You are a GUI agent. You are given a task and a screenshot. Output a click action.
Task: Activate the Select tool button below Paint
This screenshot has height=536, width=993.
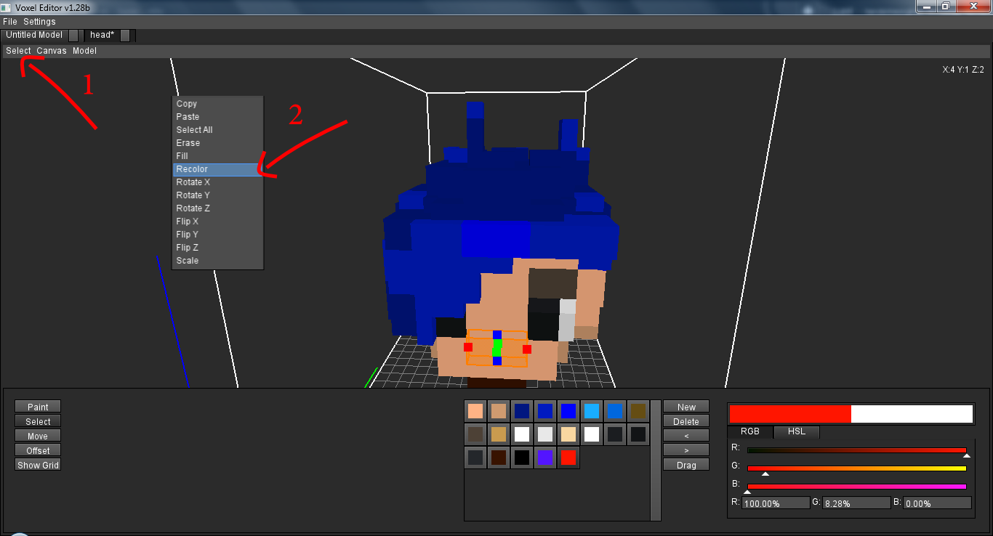(38, 421)
